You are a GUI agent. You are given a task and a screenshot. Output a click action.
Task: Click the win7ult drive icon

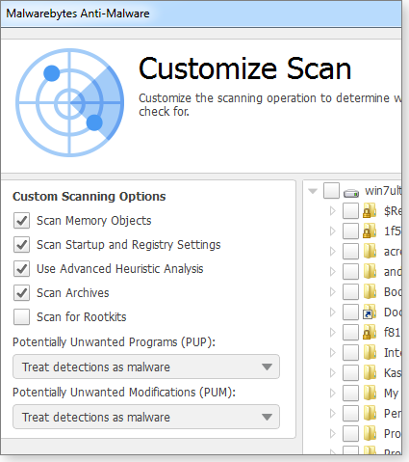pyautogui.click(x=351, y=193)
